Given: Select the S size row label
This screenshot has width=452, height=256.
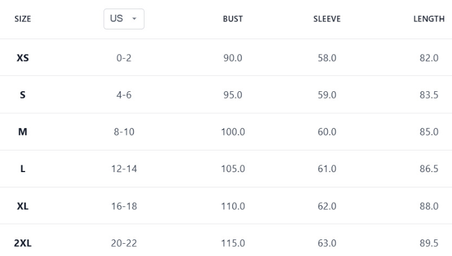Looking at the screenshot, I should [23, 95].
